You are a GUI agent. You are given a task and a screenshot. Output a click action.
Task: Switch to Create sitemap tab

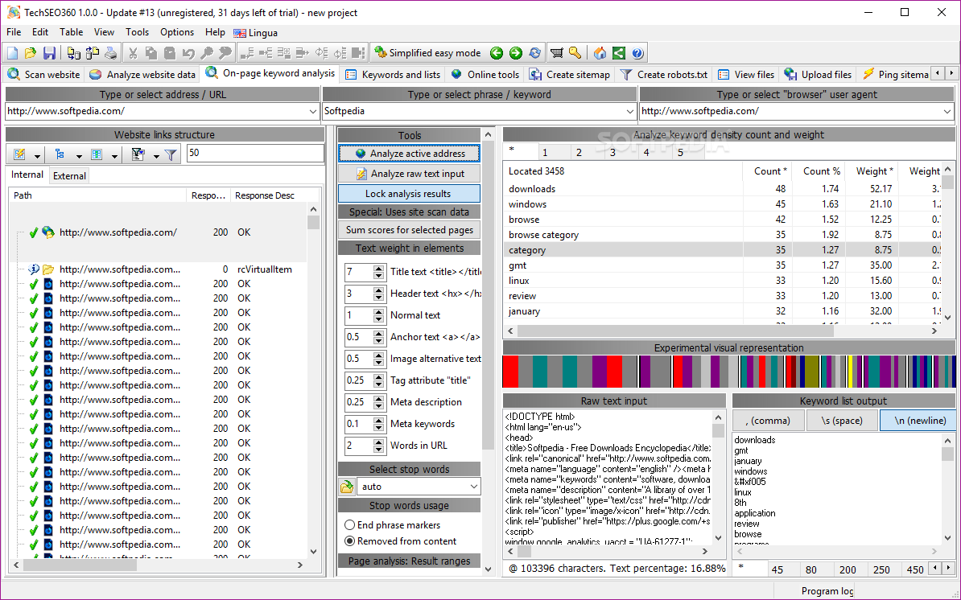tap(570, 75)
